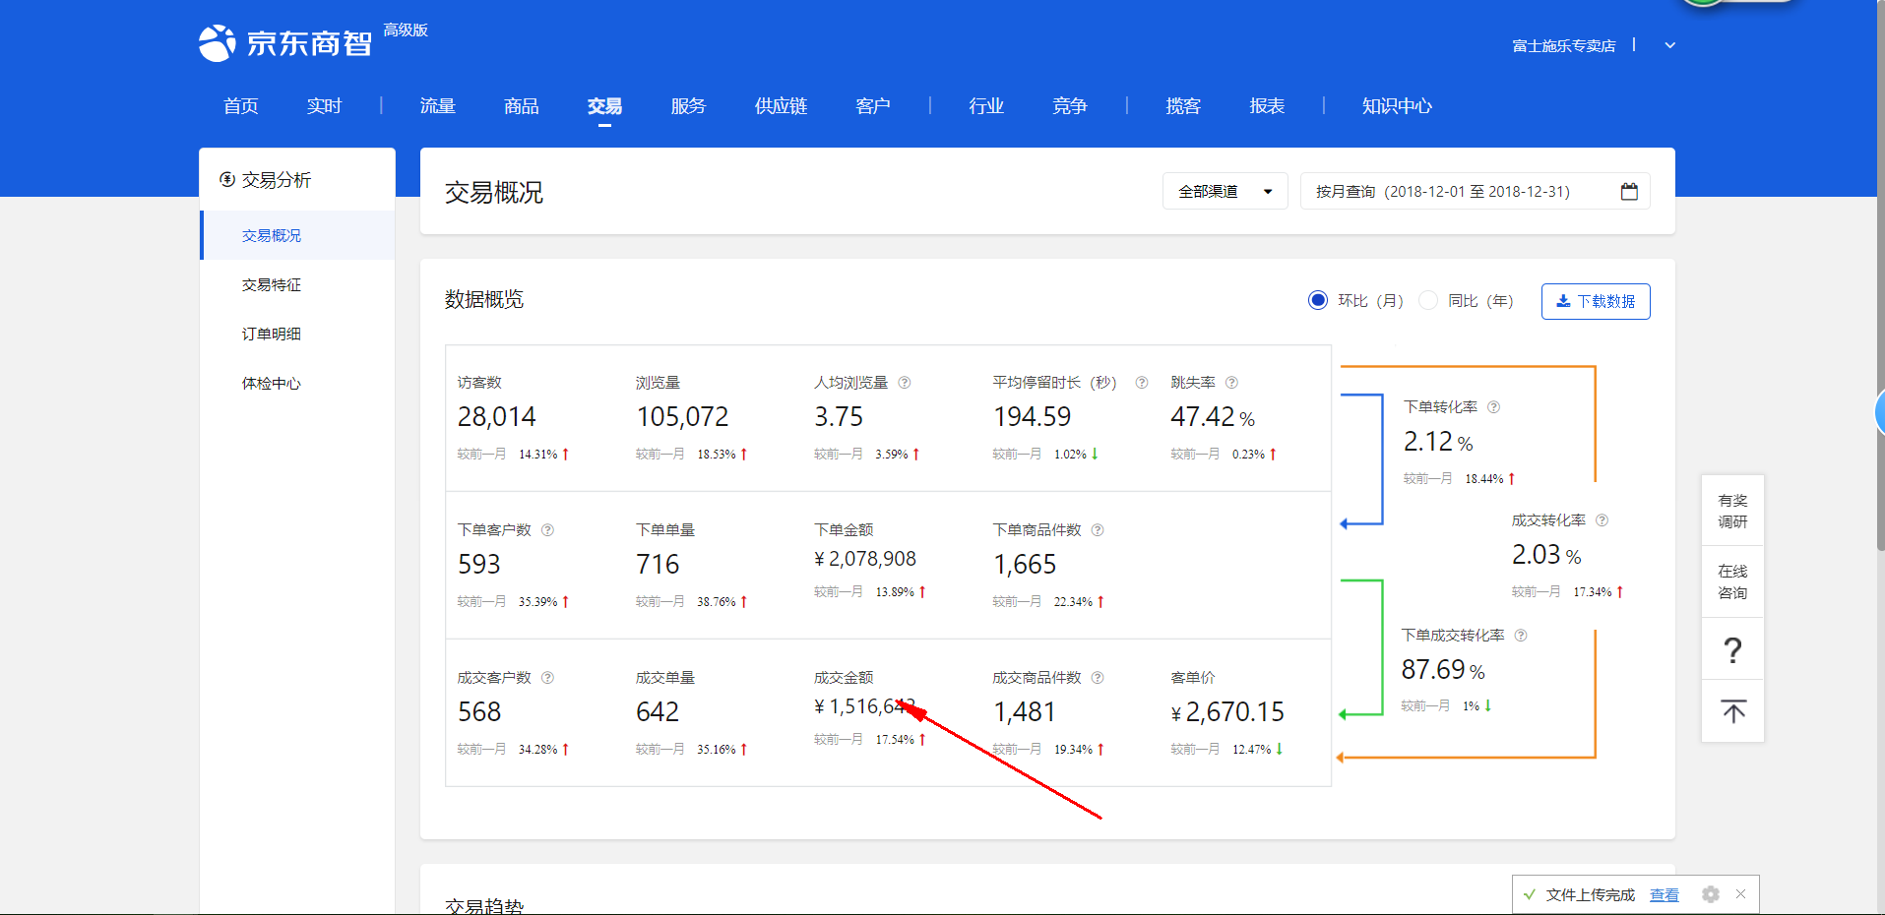This screenshot has width=1885, height=915.
Task: Click the 下单单量 value 716
Action: (x=658, y=565)
